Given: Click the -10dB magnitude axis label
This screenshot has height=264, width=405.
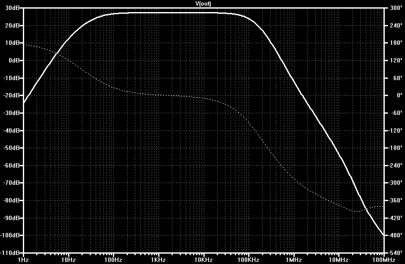Looking at the screenshot, I should click(x=11, y=78).
